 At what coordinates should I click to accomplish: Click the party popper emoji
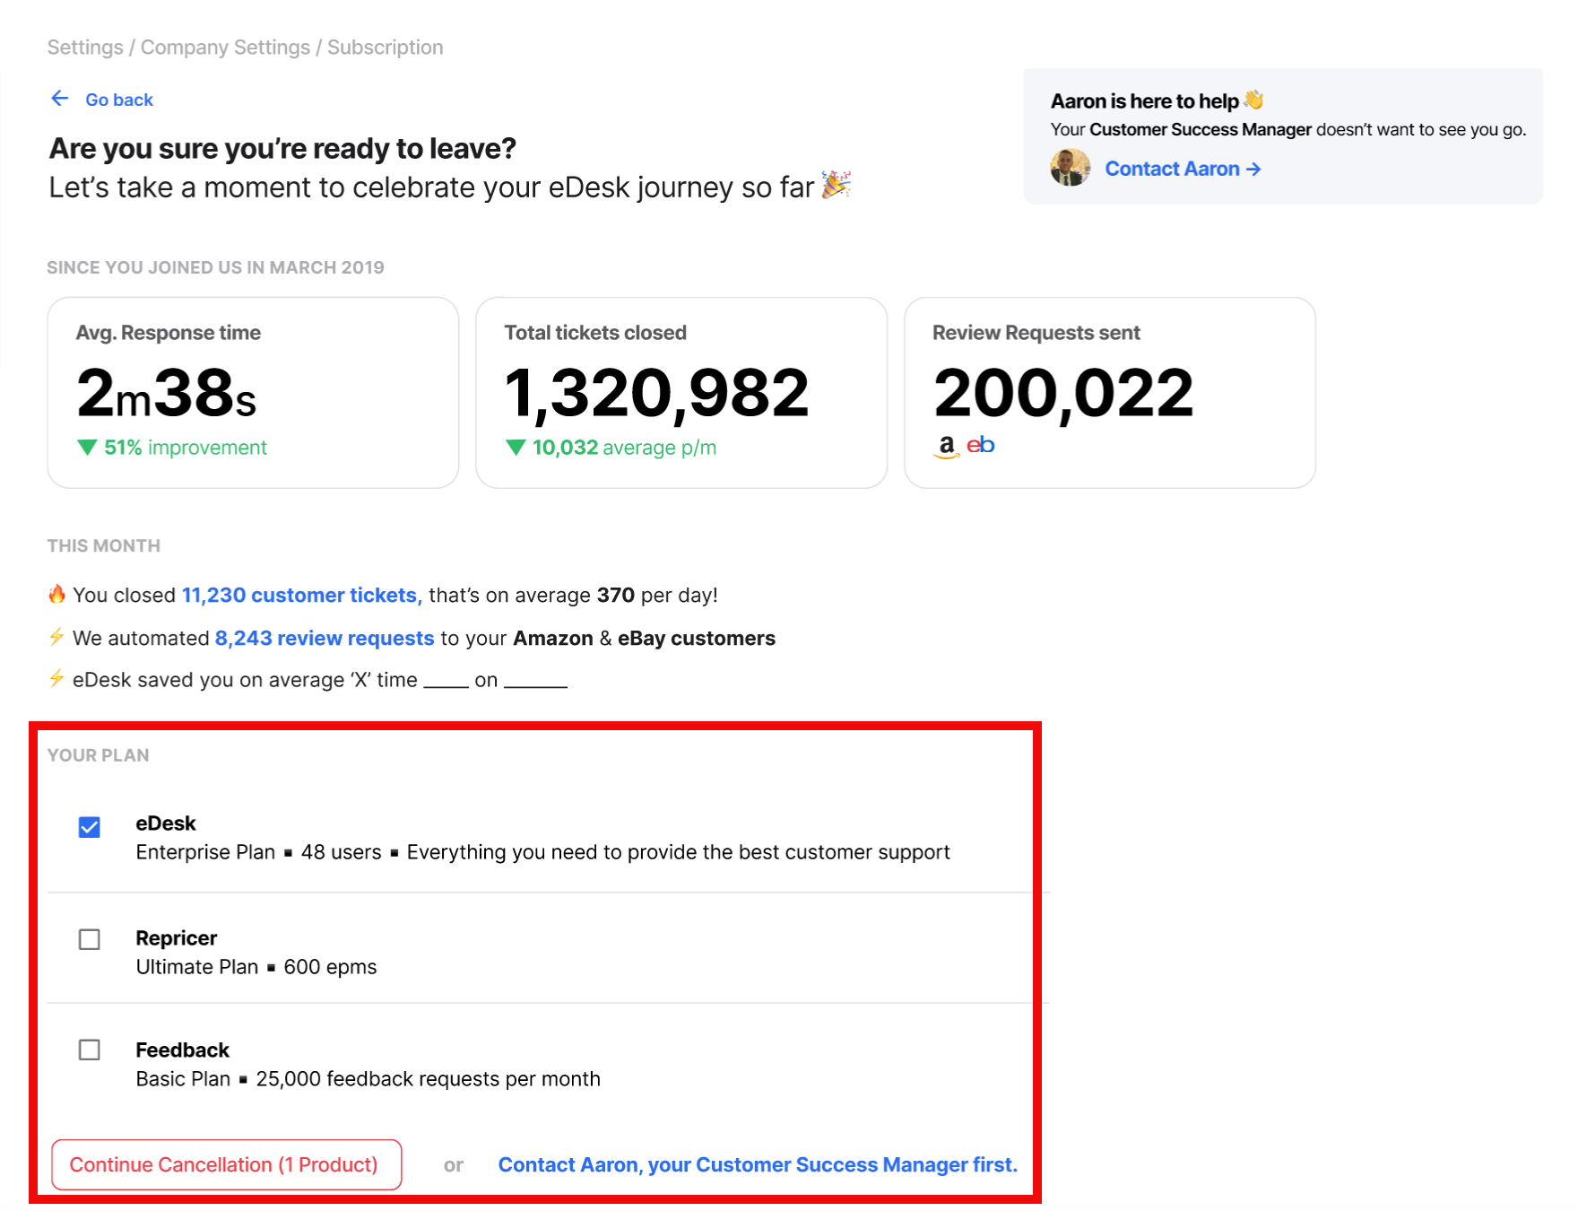point(836,185)
